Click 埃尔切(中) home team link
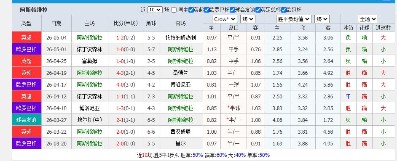This screenshot has height=161, width=397. coord(89,120)
